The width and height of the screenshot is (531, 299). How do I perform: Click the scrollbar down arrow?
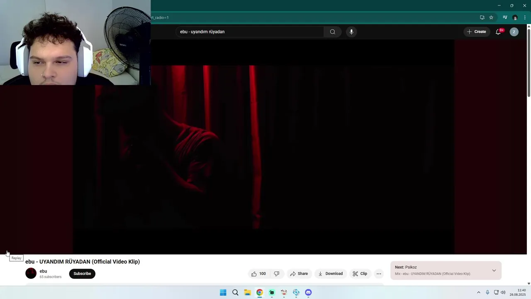pos(529,284)
